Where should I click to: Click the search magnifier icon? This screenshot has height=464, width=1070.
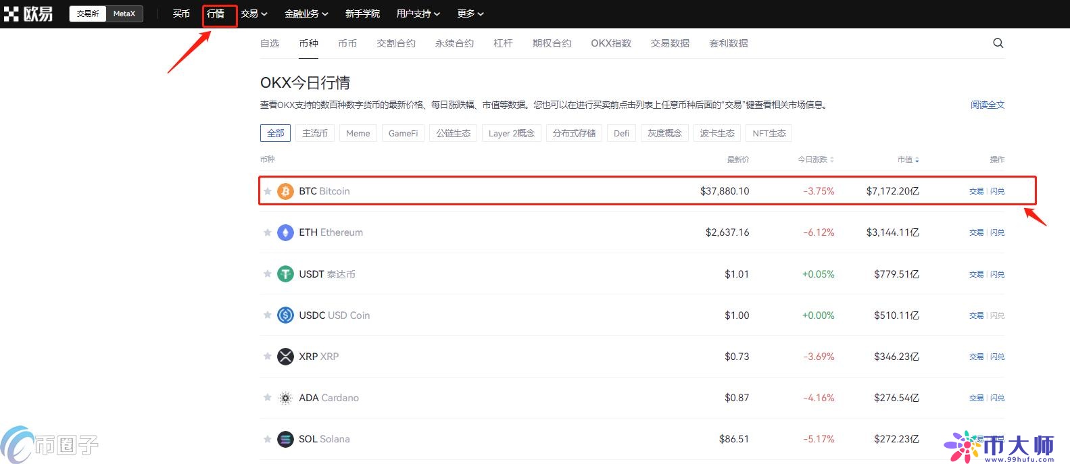pos(998,43)
